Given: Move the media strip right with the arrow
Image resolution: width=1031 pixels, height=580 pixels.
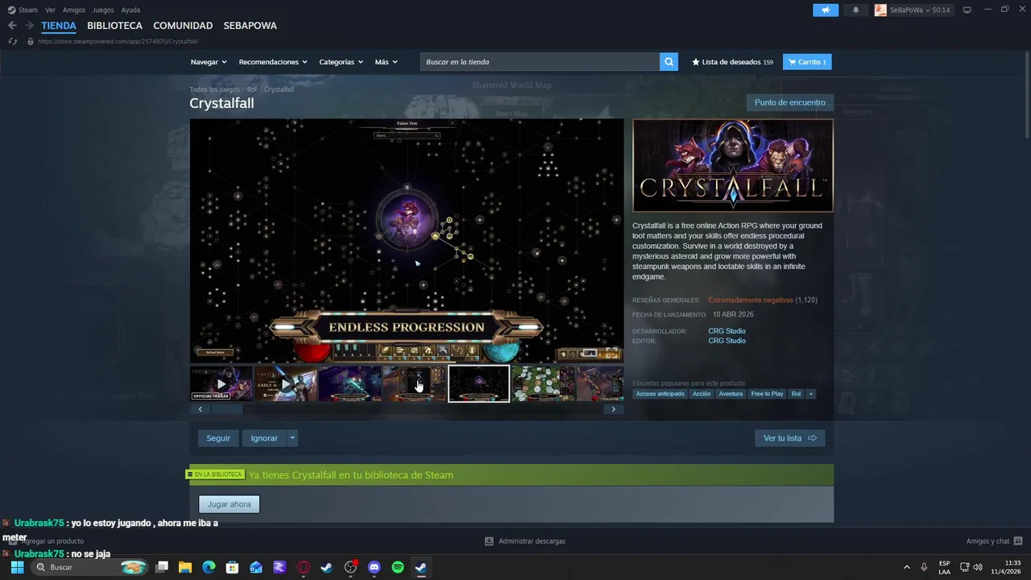Looking at the screenshot, I should click(613, 409).
